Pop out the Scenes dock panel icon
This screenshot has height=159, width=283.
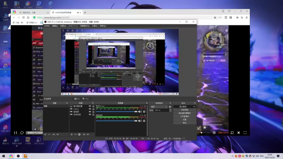pos(67,103)
